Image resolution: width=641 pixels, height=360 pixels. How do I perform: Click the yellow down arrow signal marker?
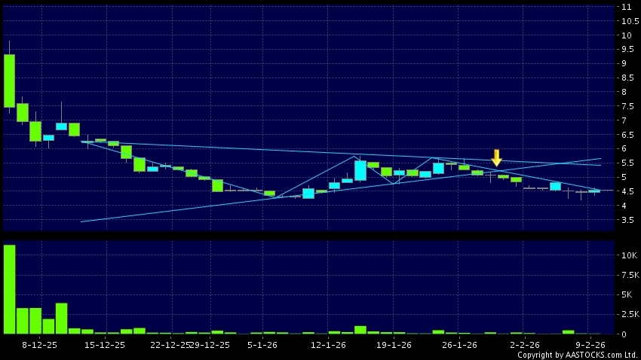(x=496, y=157)
